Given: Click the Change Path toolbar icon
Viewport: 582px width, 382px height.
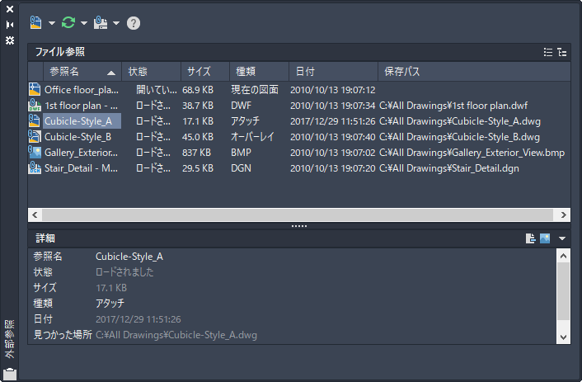Looking at the screenshot, I should [101, 22].
